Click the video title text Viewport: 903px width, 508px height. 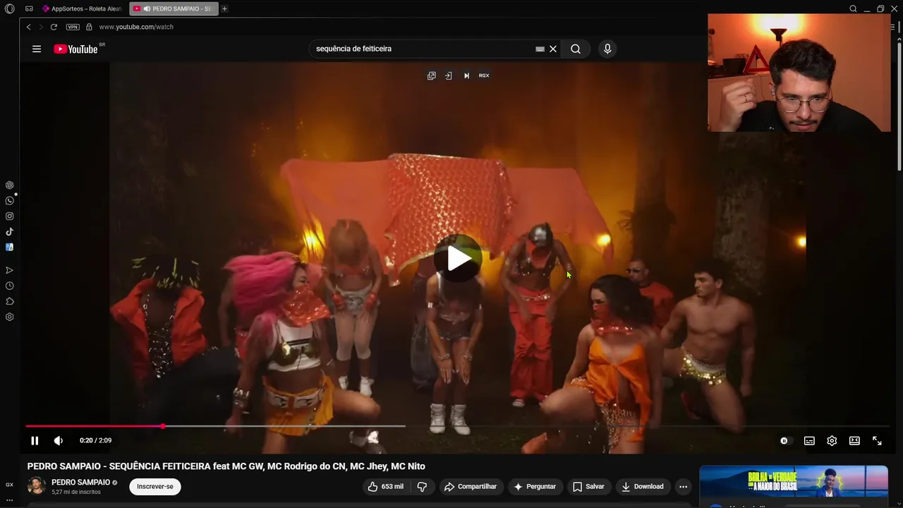(x=226, y=466)
